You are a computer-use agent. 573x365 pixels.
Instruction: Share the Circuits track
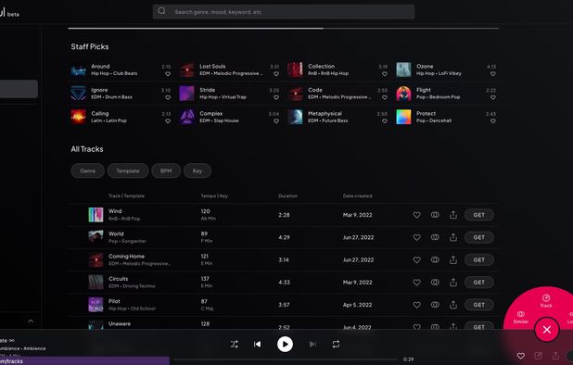coord(453,283)
